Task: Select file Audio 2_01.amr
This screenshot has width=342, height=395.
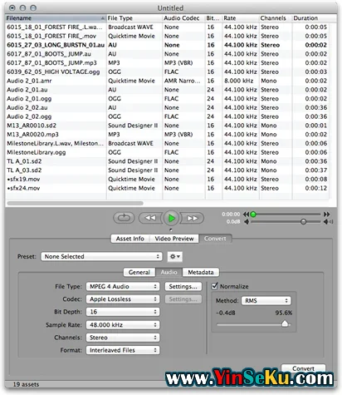Action: 29,81
